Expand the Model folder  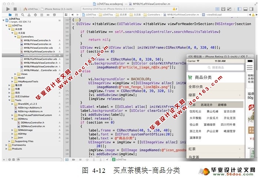pos(12,78)
